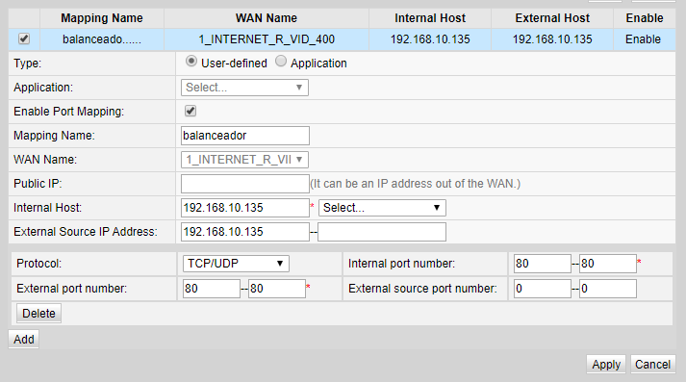The image size is (686, 382).
Task: Click the External Source IP end field
Action: click(382, 232)
